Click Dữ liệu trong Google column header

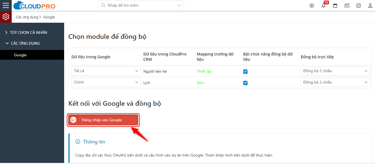pos(91,57)
